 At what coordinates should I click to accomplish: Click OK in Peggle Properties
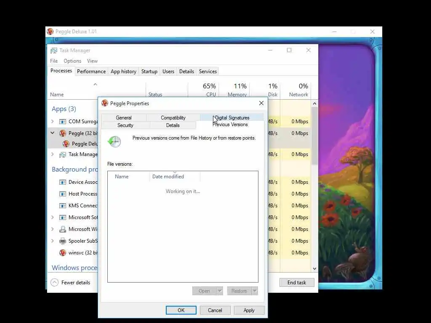point(181,310)
